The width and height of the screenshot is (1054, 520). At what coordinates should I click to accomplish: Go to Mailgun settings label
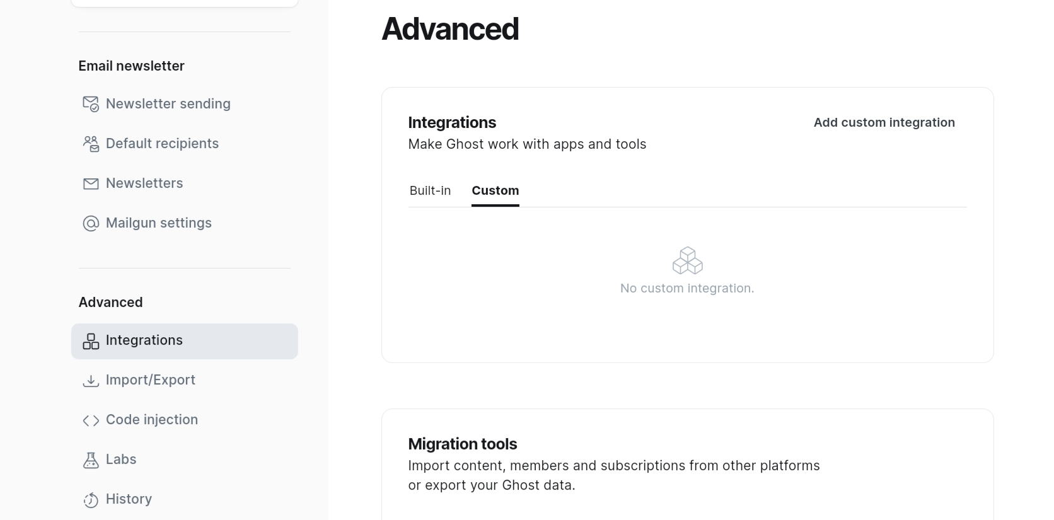[159, 222]
